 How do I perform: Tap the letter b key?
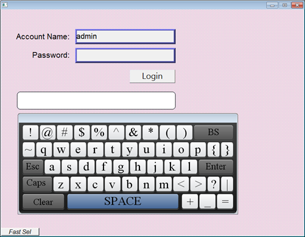click(130, 184)
